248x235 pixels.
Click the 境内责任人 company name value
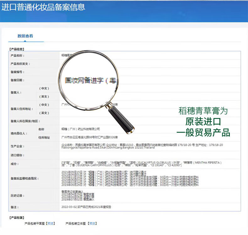pyautogui.click(x=81, y=129)
